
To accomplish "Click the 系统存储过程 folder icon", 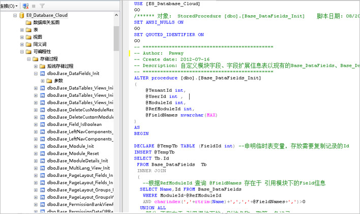I will [x=42, y=66].
